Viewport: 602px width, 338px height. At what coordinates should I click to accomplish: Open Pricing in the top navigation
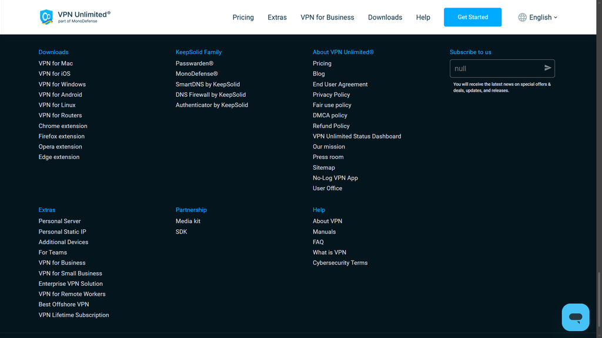tap(243, 17)
